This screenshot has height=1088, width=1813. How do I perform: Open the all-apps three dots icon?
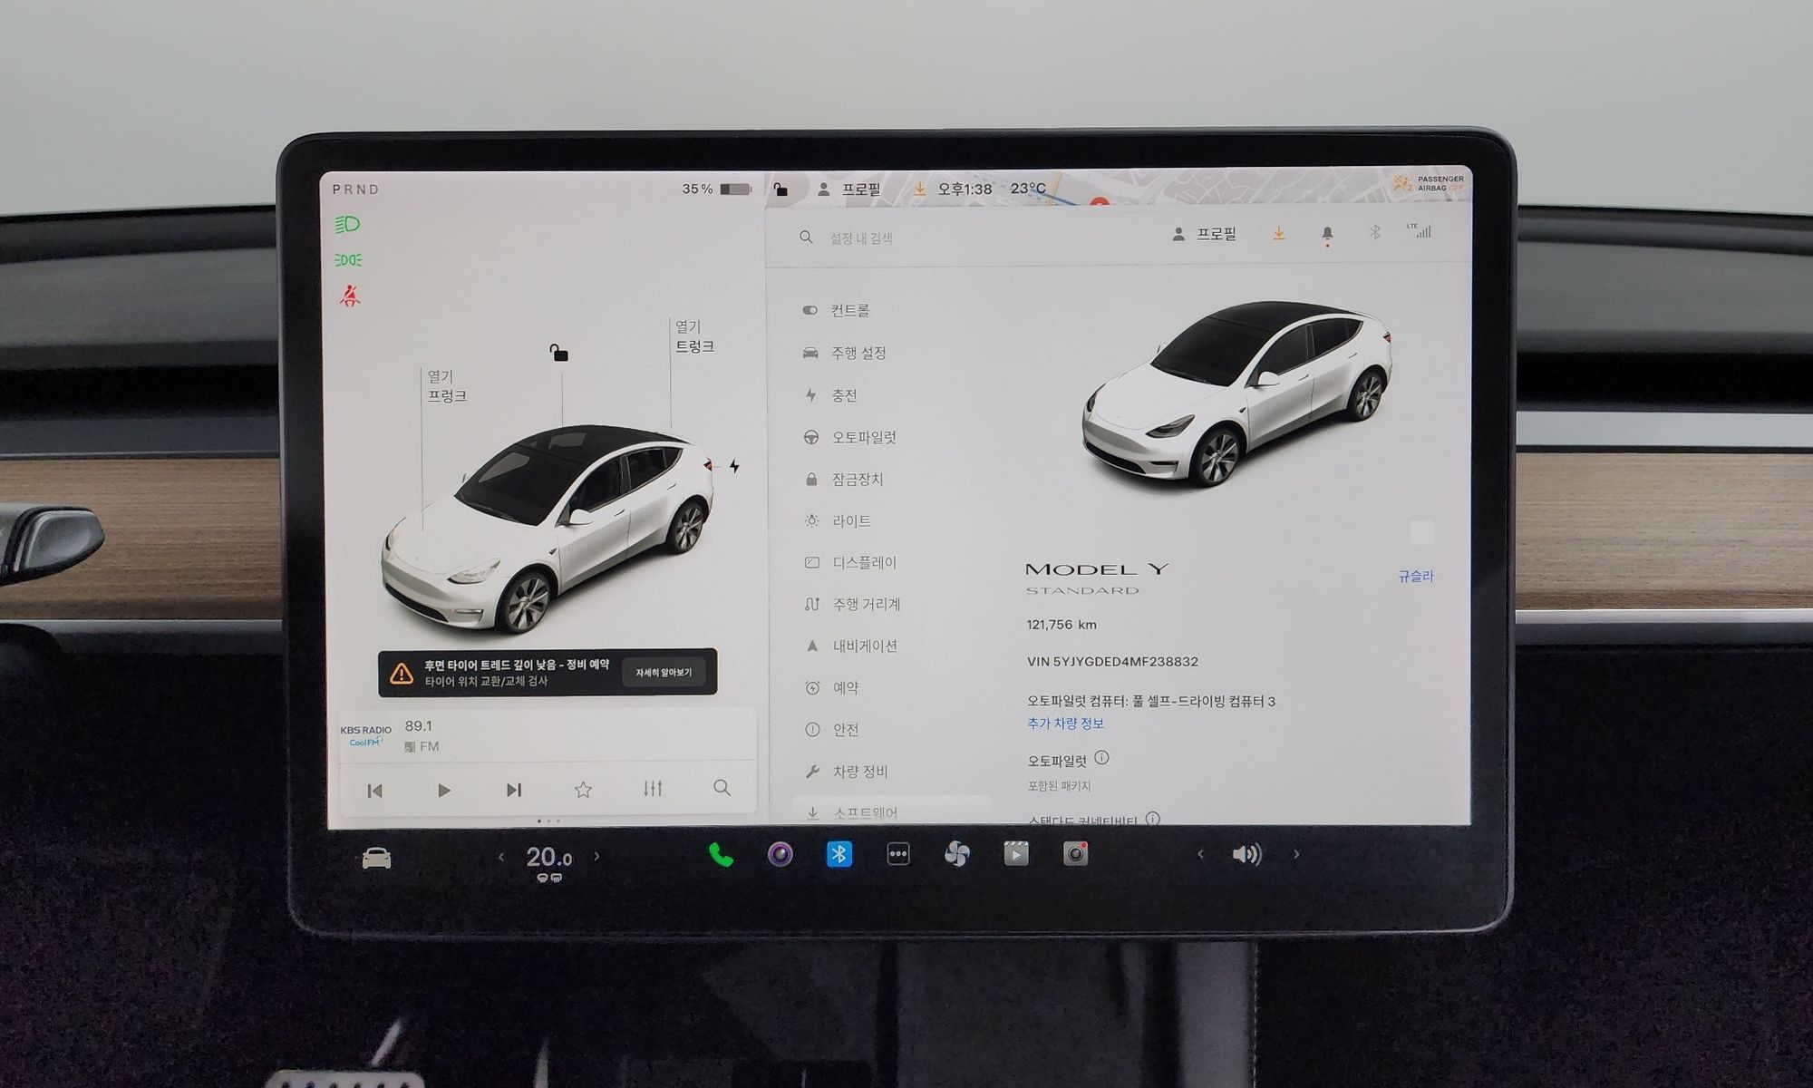click(x=898, y=854)
